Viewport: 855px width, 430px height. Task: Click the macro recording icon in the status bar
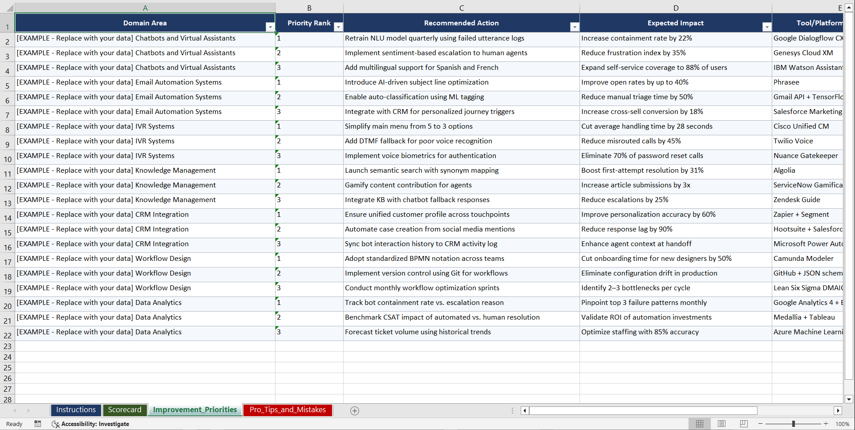[38, 424]
